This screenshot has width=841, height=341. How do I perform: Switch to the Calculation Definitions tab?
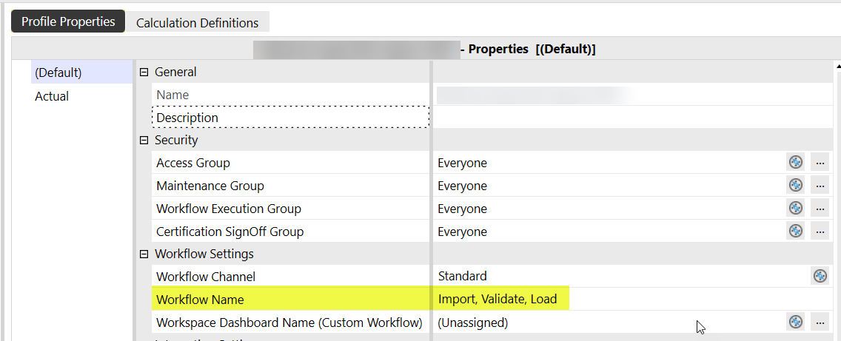[197, 22]
